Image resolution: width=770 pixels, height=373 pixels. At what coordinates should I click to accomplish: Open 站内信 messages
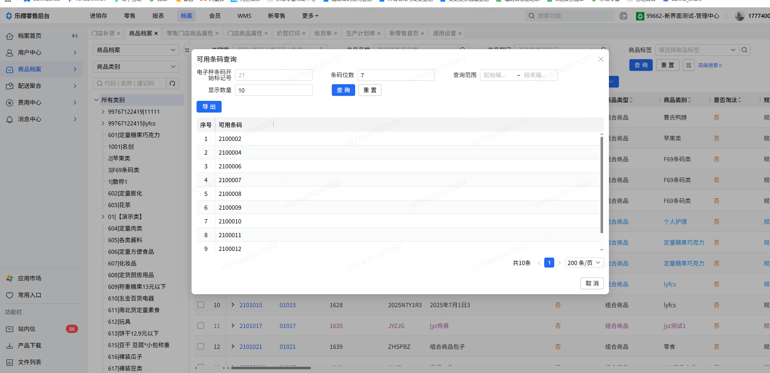point(26,329)
